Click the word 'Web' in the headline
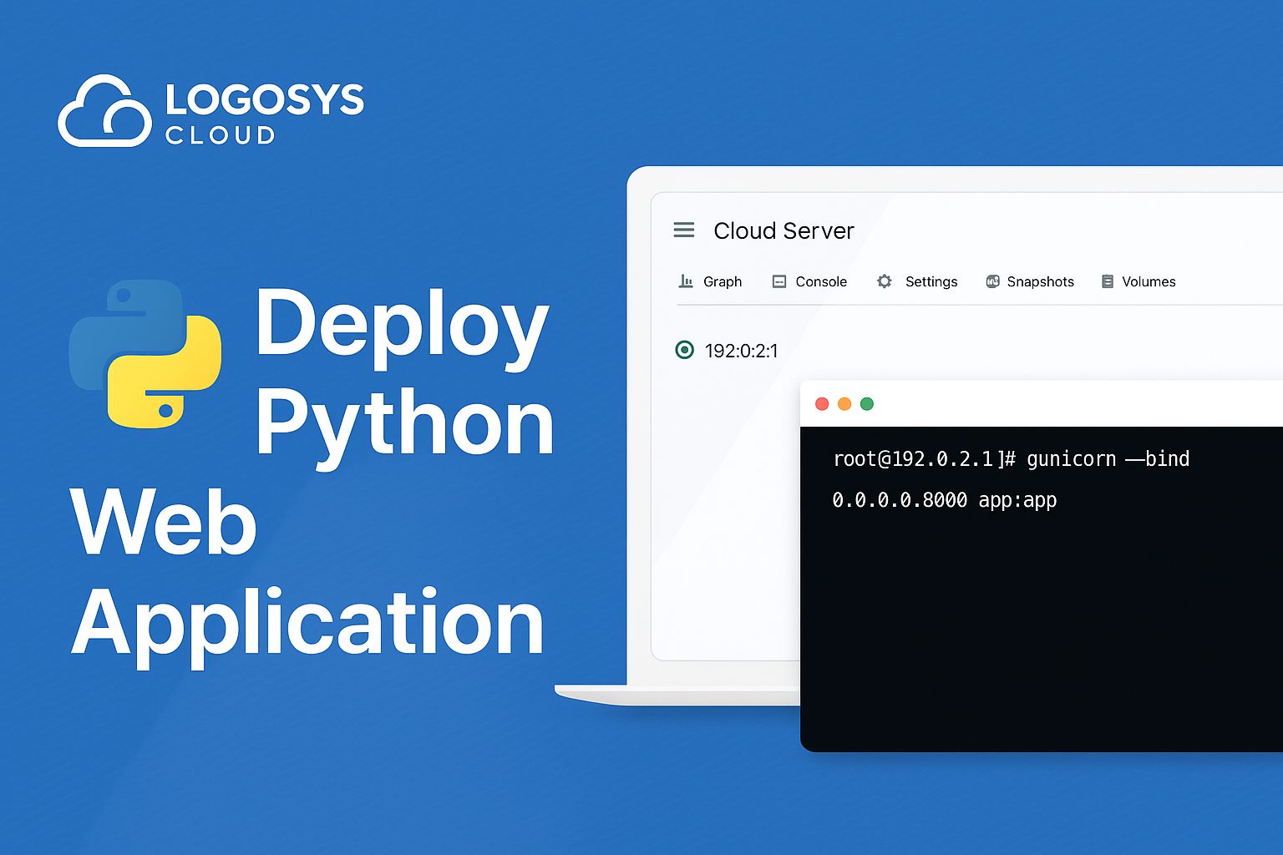 pos(163,522)
